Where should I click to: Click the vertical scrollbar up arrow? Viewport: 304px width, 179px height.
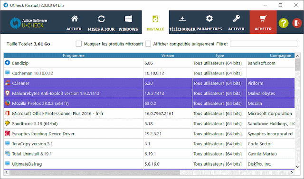[x=297, y=56]
